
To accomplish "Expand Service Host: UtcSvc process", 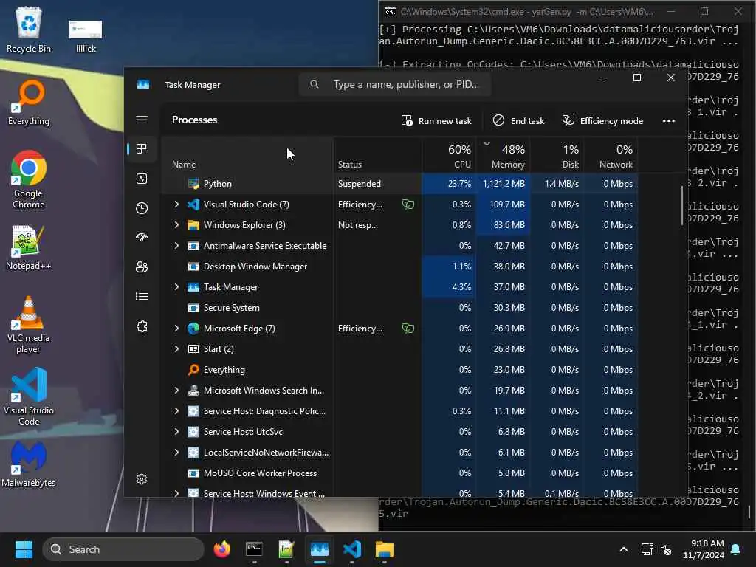I will tap(176, 432).
